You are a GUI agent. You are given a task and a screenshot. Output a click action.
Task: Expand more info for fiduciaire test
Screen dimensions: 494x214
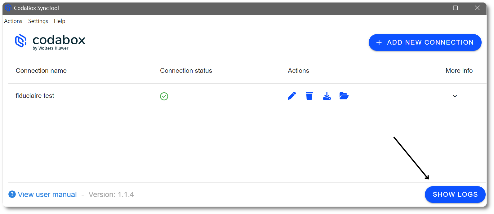point(455,96)
